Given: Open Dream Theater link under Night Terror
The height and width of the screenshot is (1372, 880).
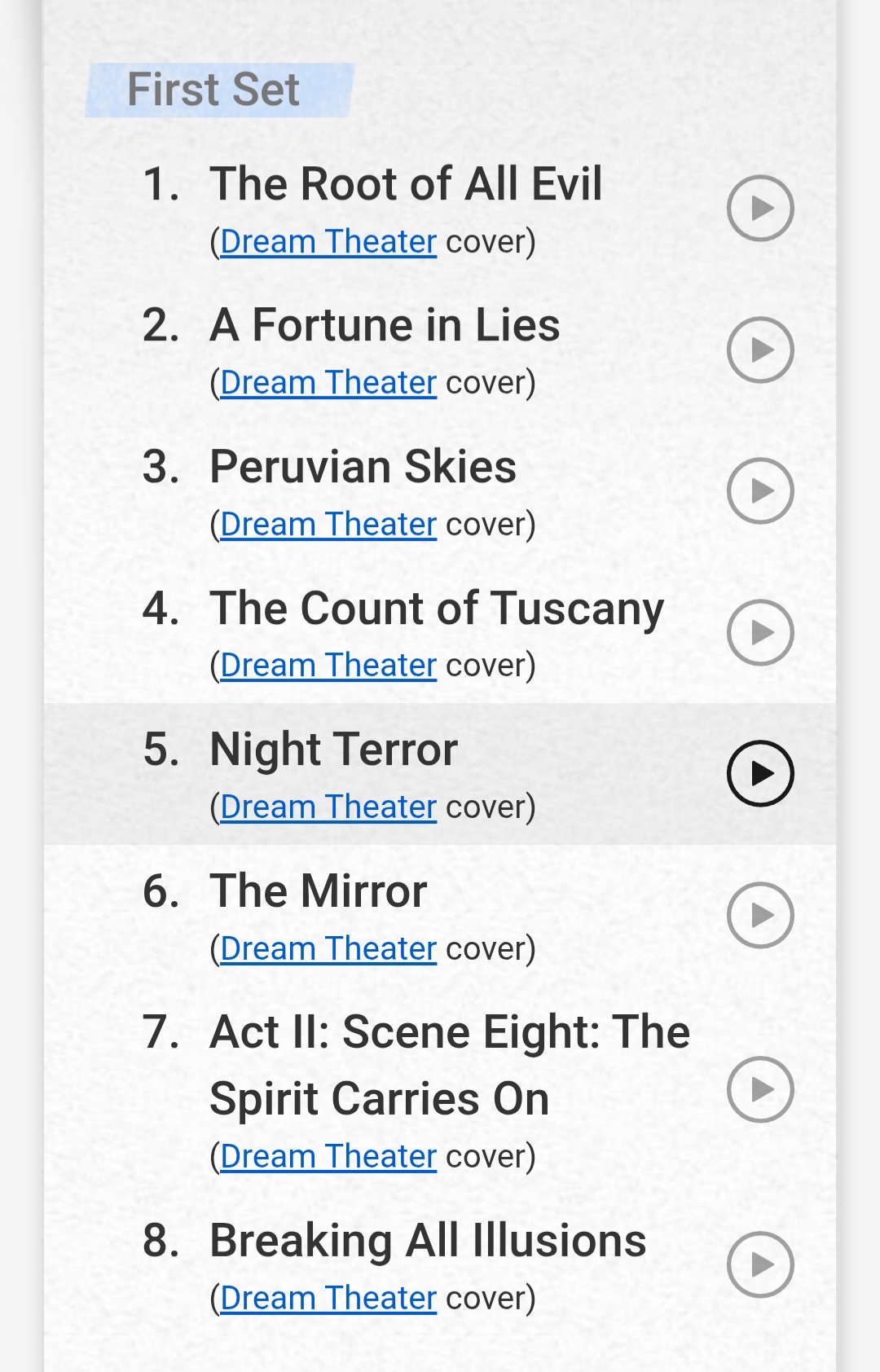Looking at the screenshot, I should point(328,807).
